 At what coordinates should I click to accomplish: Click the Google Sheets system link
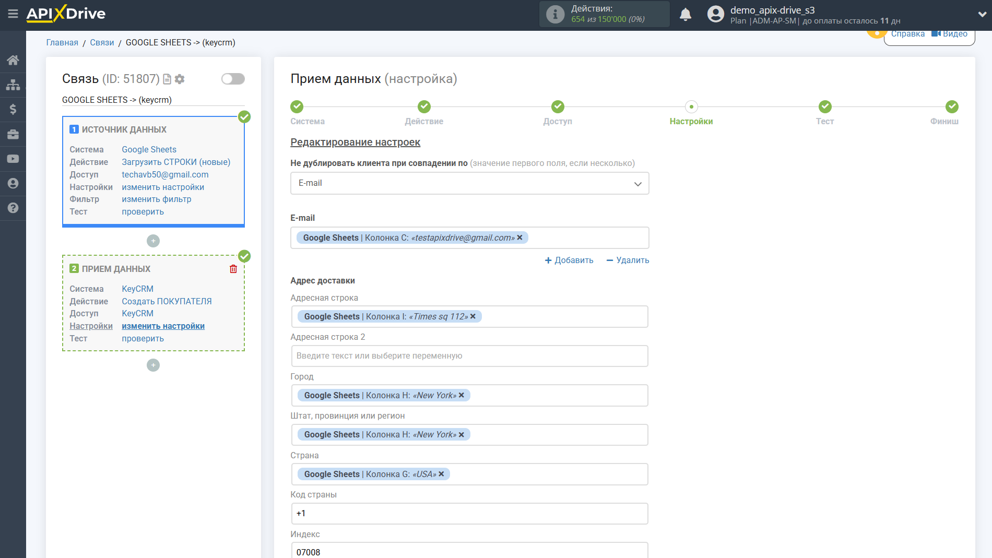click(x=149, y=149)
